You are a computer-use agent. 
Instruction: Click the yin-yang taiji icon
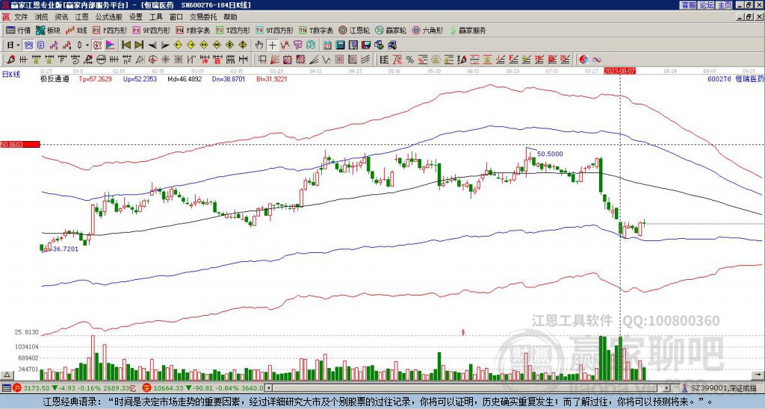pyautogui.click(x=583, y=60)
